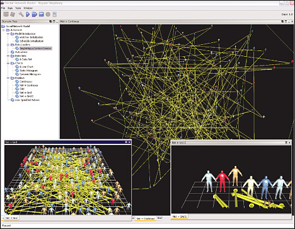This screenshot has height=229, width=295.
Task: Collapse the Charts folder in tree
Action: [x=8, y=63]
